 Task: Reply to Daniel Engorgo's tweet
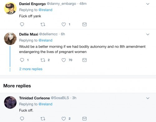(22, 24)
